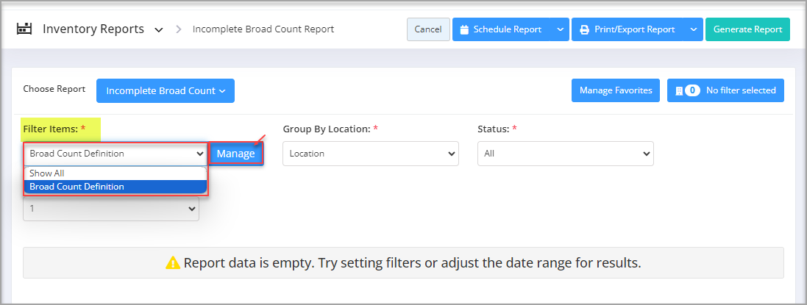
Task: Open the dropdown showing value 1
Action: tap(110, 209)
